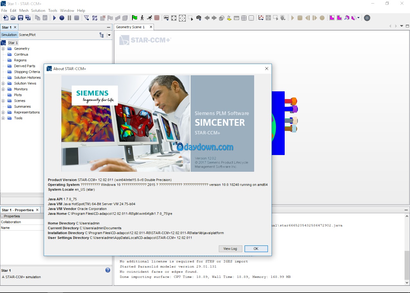The width and height of the screenshot is (410, 293).
Task: Click the Paste clipboard icon
Action: (45, 18)
